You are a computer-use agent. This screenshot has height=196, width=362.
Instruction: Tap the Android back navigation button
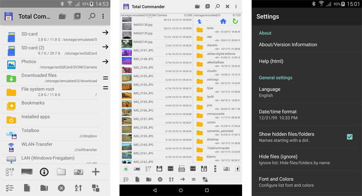[x=155, y=190]
